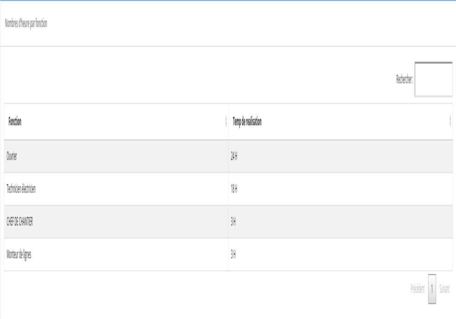The image size is (456, 319).
Task: Click the Fonction column header label
Action: [15, 122]
